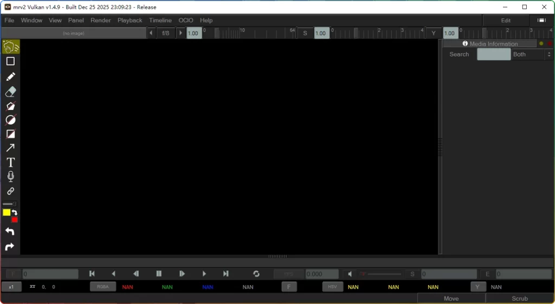Screen dimensions: 555x304
Task: Select the rectangle selection tool
Action: [11, 61]
